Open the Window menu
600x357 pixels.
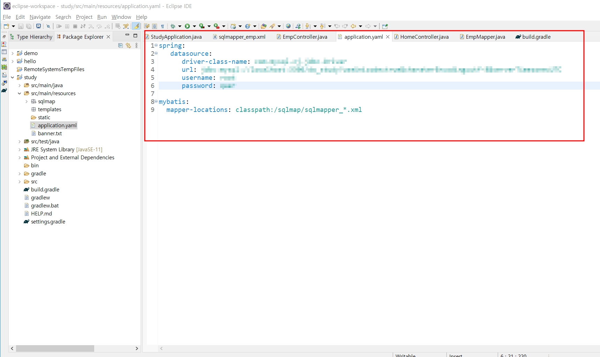click(x=121, y=17)
